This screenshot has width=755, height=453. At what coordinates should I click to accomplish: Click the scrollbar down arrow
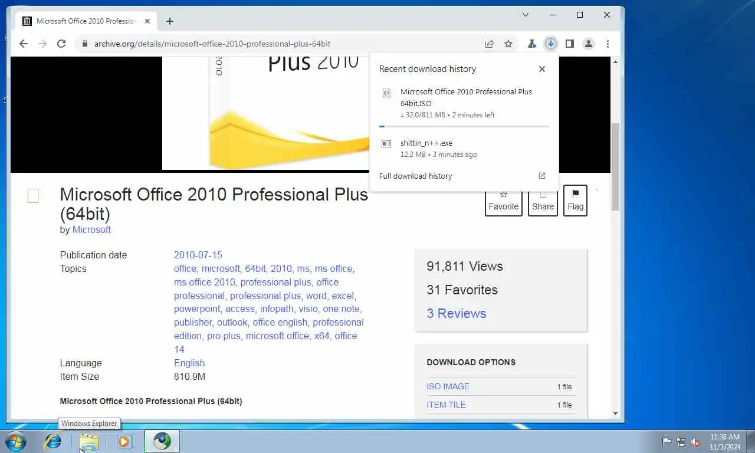coord(615,413)
